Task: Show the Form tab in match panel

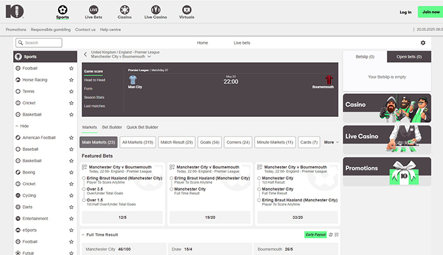Action: point(88,88)
